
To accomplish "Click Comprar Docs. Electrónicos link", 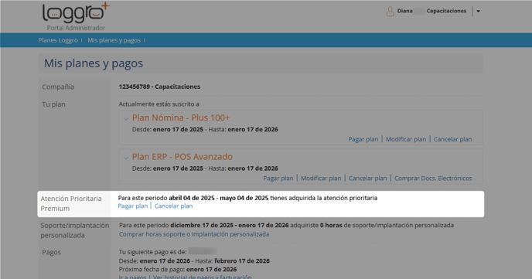I will pyautogui.click(x=433, y=178).
